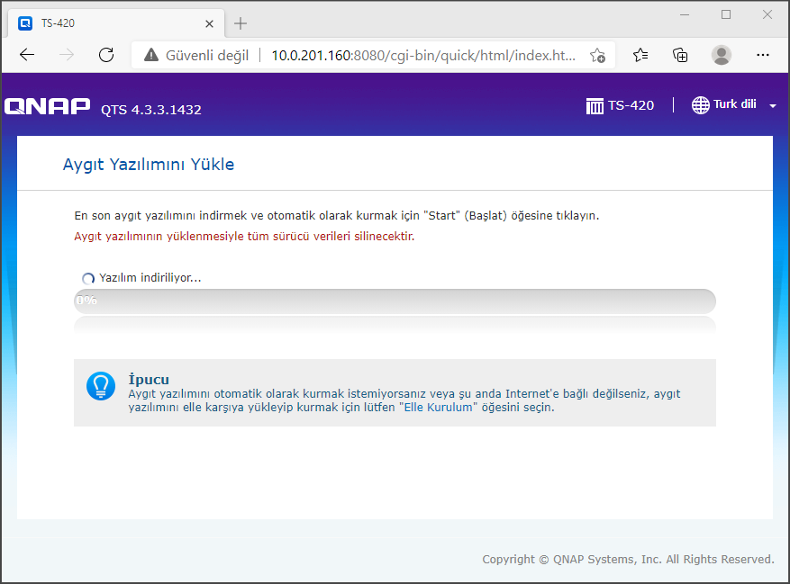Add page to favorites with star icon
Image resolution: width=790 pixels, height=584 pixels.
pyautogui.click(x=597, y=55)
